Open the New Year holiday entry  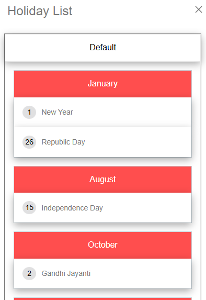click(58, 112)
